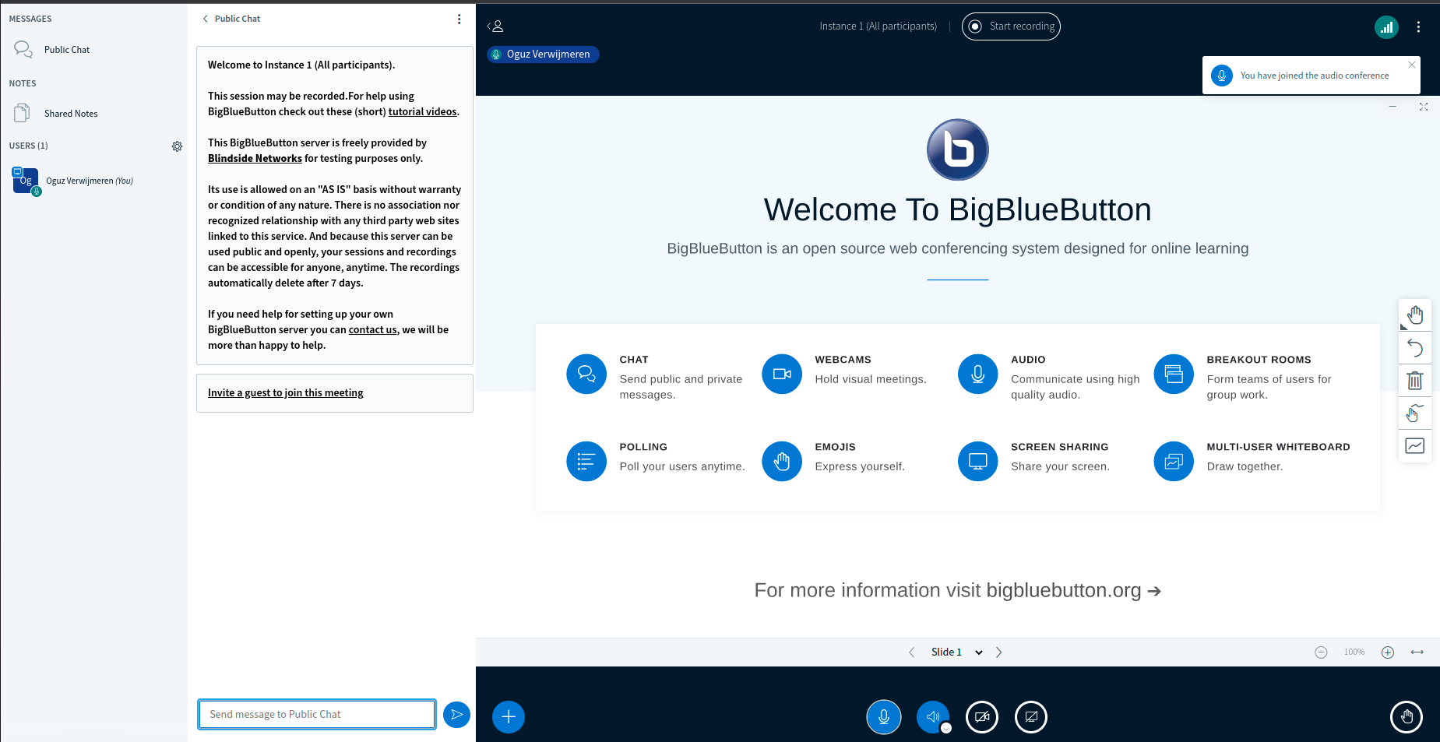Toggle multi-user whiteboard mode
This screenshot has height=742, width=1440.
coord(1415,413)
